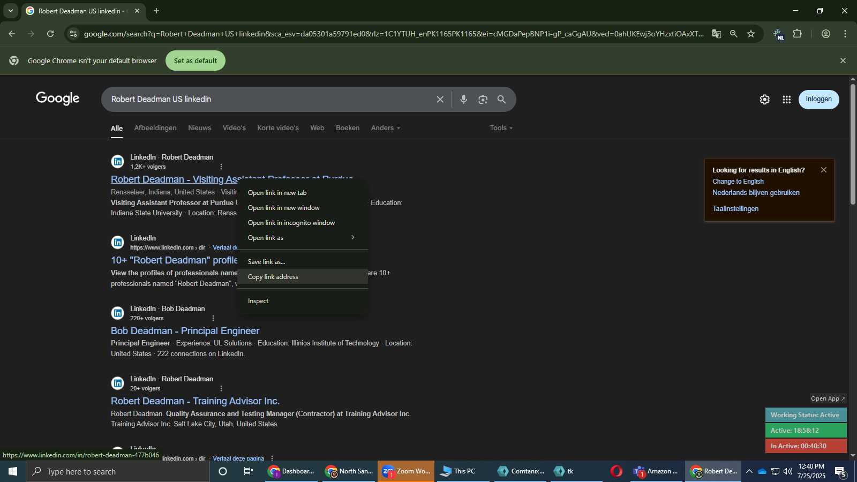Switch to the Nieuws tab

[200, 128]
